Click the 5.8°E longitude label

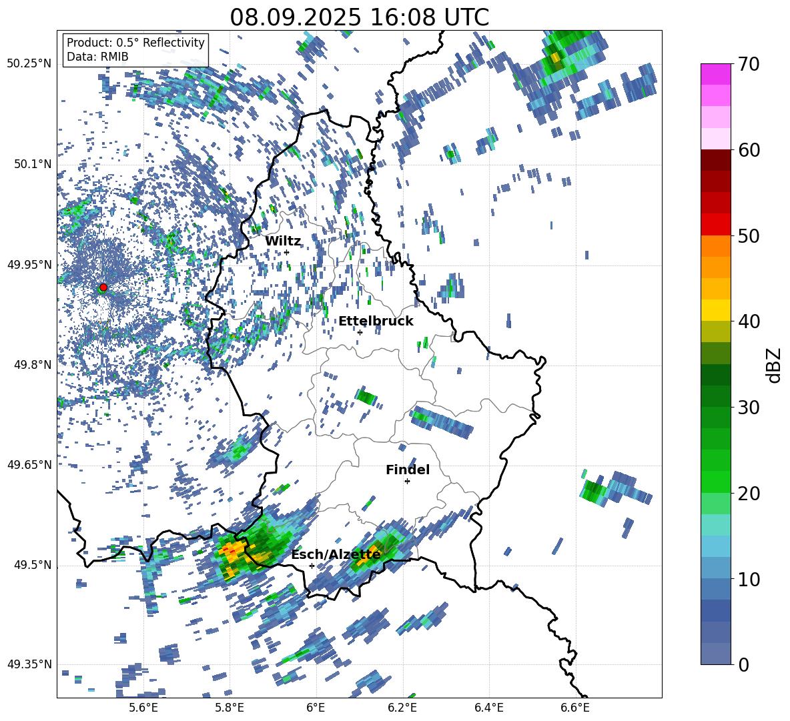[x=230, y=708]
